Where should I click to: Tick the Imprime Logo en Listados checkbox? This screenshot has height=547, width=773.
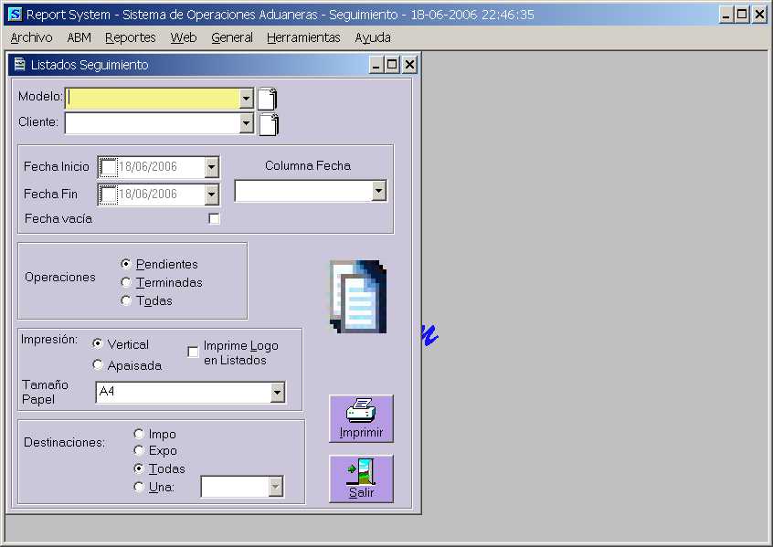click(x=193, y=352)
